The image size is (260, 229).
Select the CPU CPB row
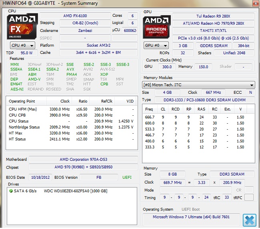tap(71, 115)
